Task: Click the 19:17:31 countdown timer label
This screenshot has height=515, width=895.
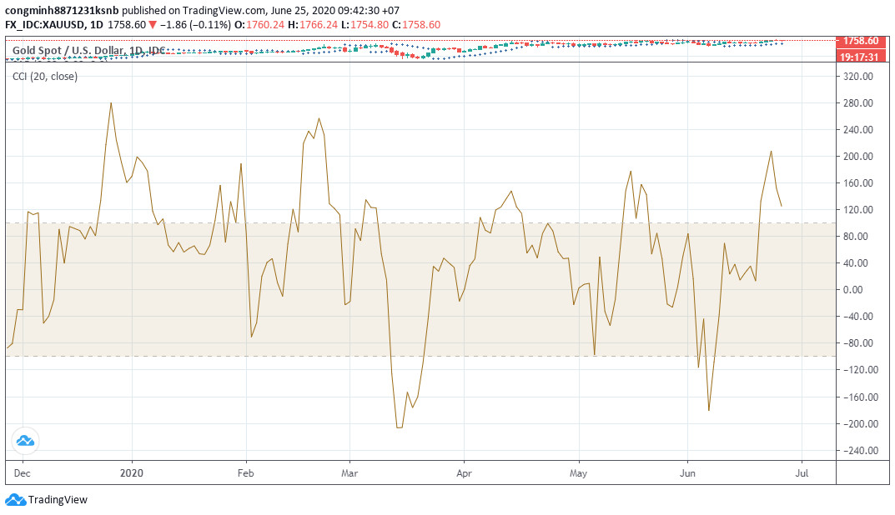Action: pyautogui.click(x=861, y=55)
